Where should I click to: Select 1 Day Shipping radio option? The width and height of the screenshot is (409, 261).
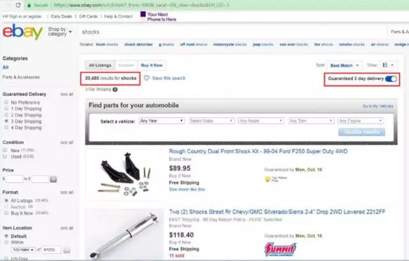[x=6, y=108]
